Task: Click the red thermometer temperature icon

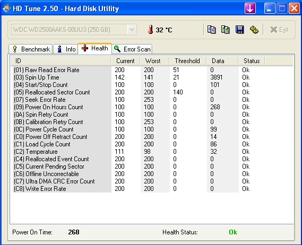Action: tap(150, 30)
